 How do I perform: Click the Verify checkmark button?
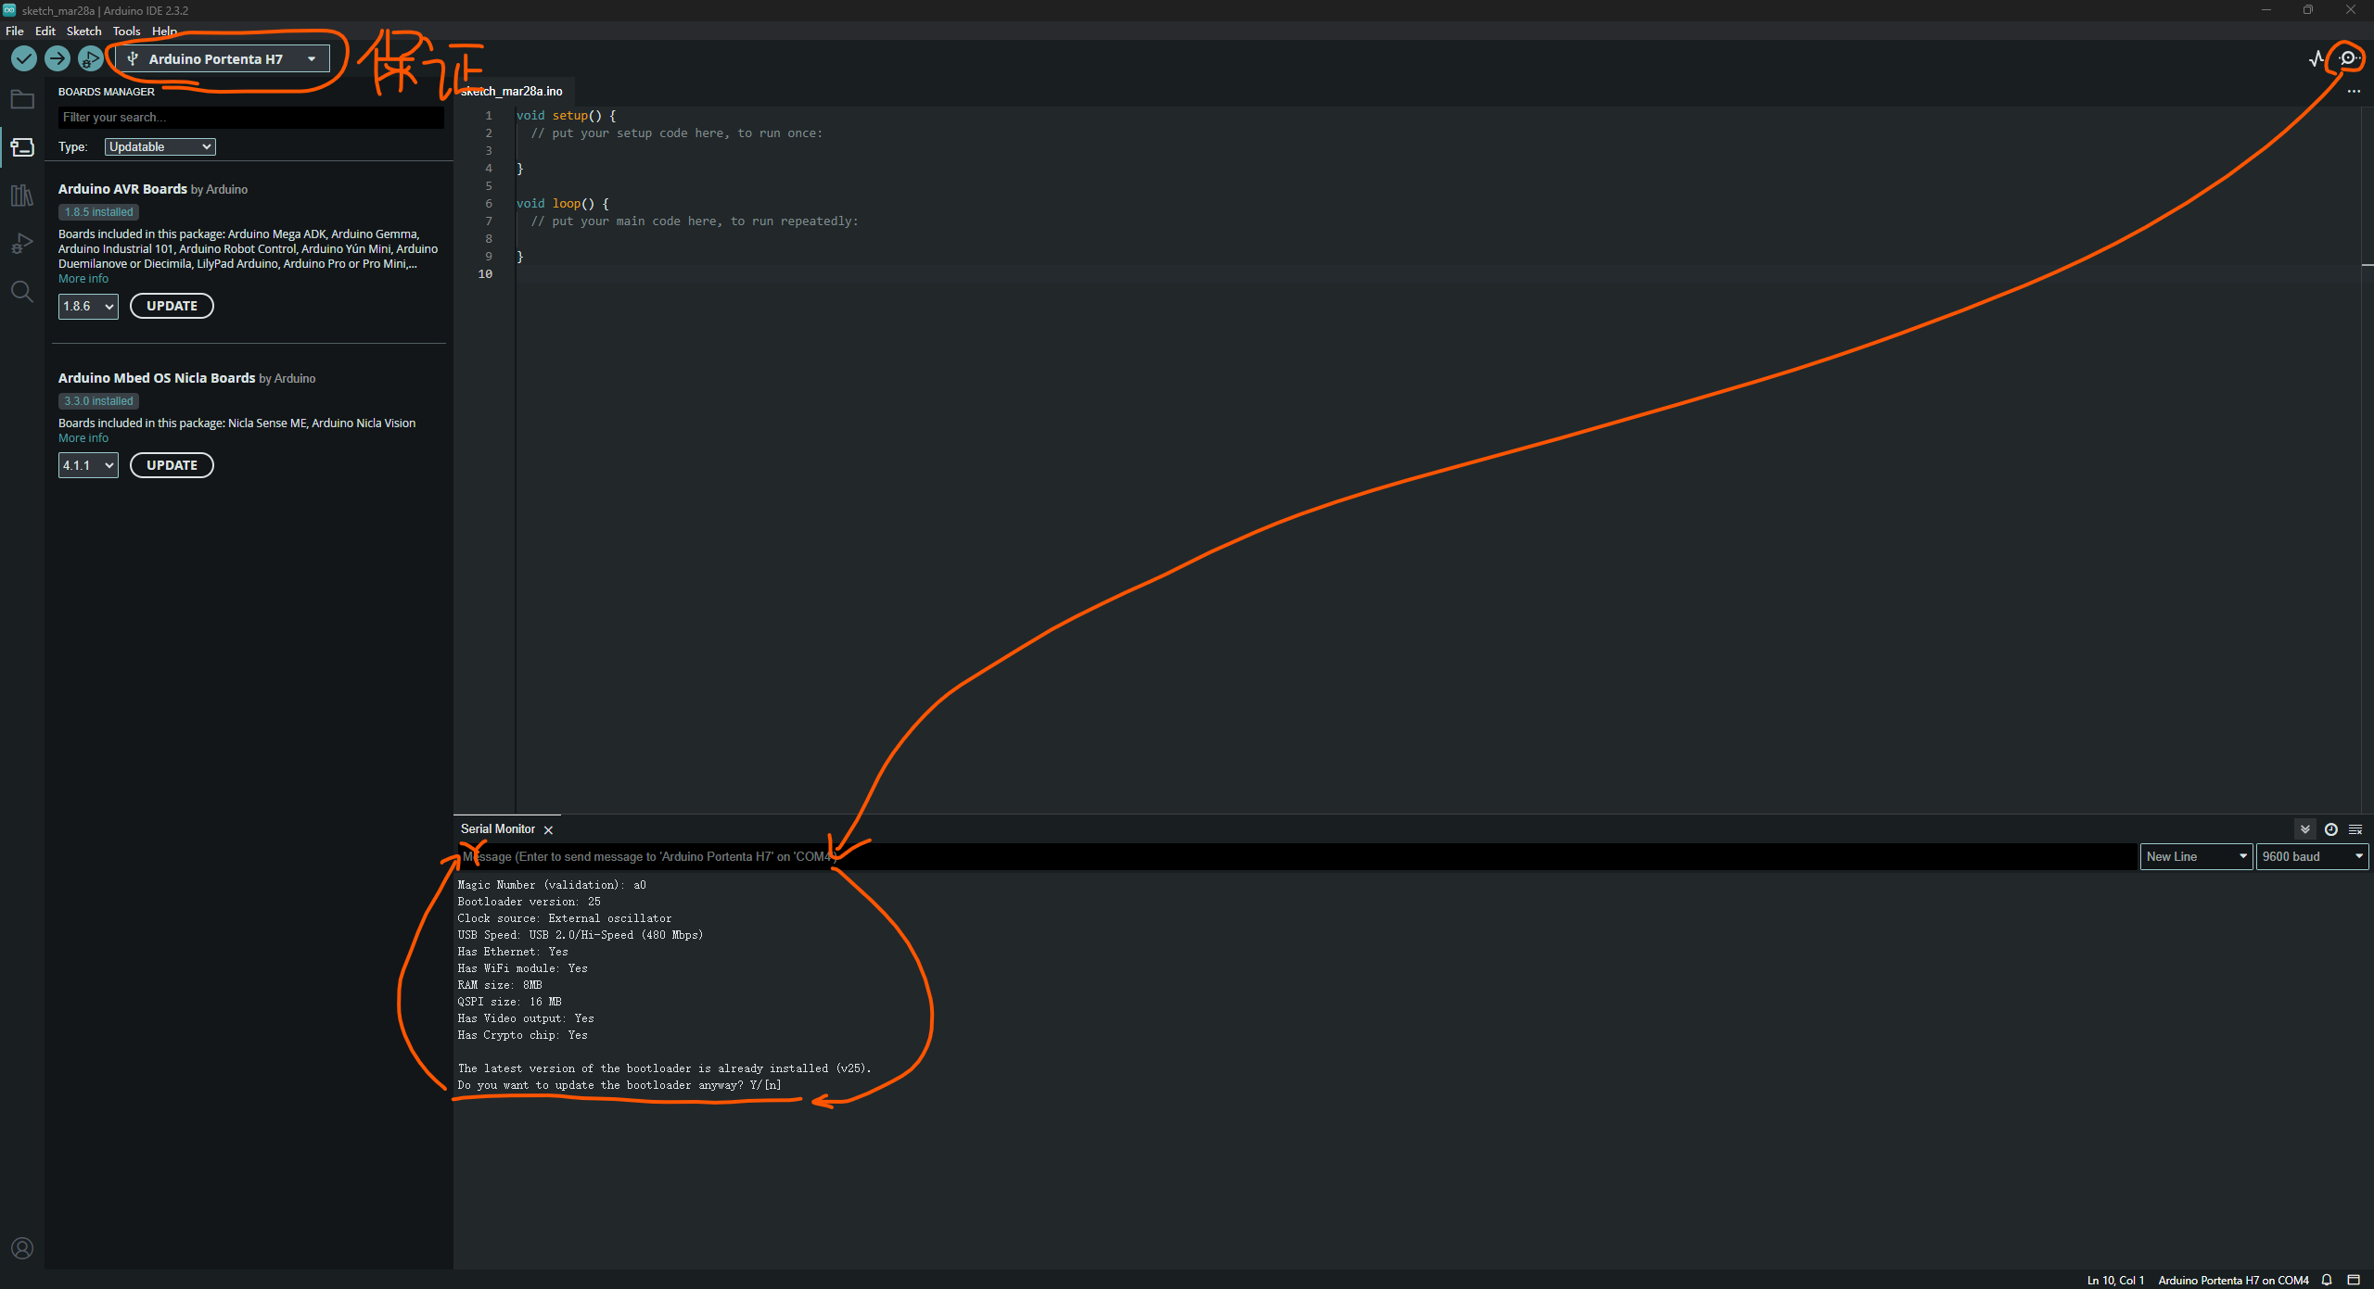pyautogui.click(x=24, y=58)
